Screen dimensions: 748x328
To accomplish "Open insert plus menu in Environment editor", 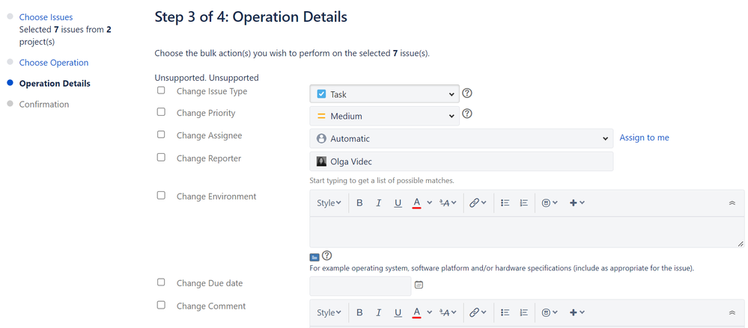I will point(577,202).
